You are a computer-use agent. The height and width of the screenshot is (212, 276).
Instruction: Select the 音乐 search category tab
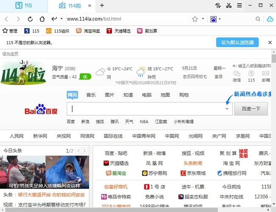[x=91, y=95]
